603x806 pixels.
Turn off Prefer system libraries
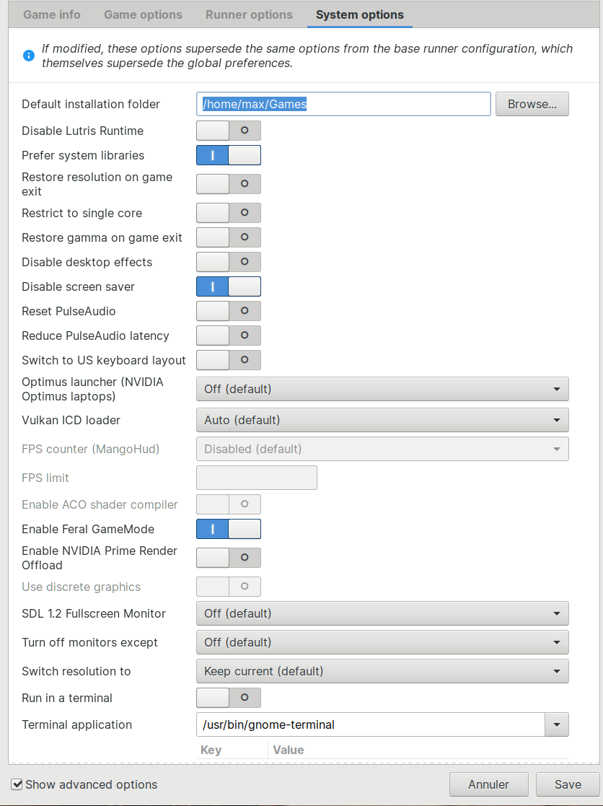click(x=228, y=155)
